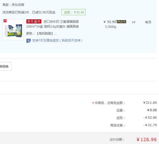Click the 件商品，总商品金额 label
The height and width of the screenshot is (144, 159).
[x=110, y=103]
